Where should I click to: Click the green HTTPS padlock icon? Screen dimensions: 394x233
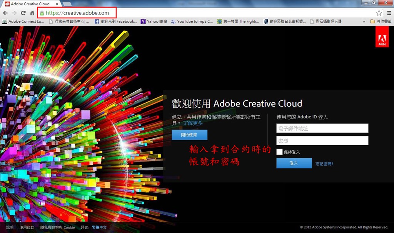click(x=42, y=13)
